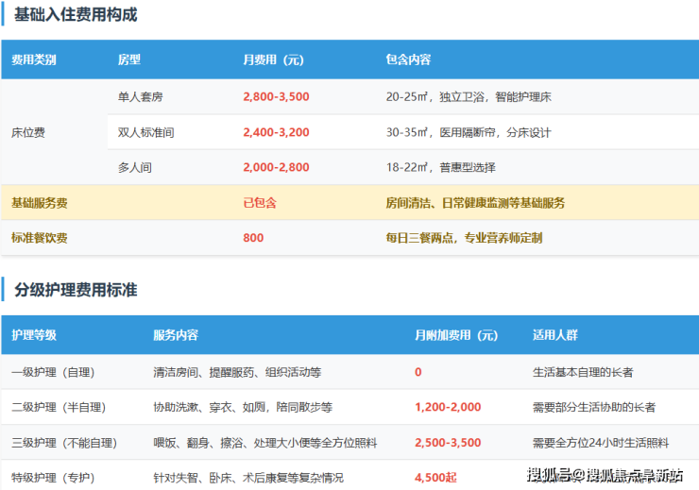Click the 月费用（元）column header
Image resolution: width=699 pixels, height=490 pixels.
coord(273,59)
